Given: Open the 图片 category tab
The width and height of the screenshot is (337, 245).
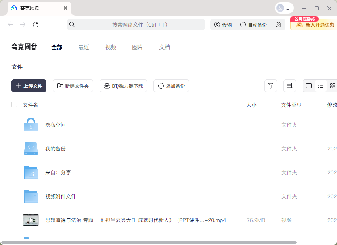Looking at the screenshot, I should 138,47.
